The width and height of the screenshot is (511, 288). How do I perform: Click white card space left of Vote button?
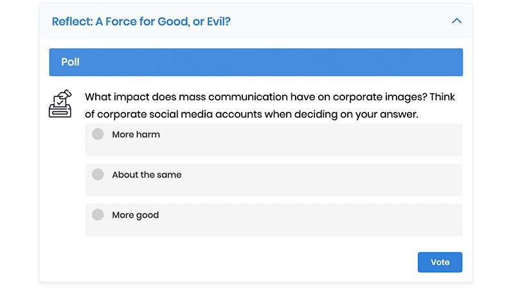257,262
